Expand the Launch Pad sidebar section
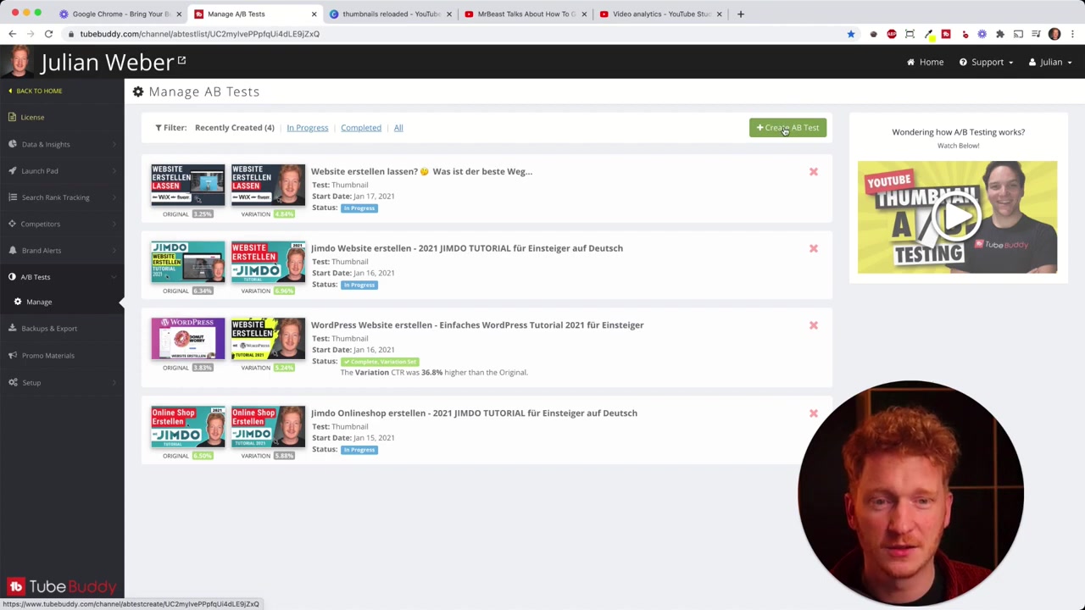Screen dimensions: 1085x610 click(62, 170)
